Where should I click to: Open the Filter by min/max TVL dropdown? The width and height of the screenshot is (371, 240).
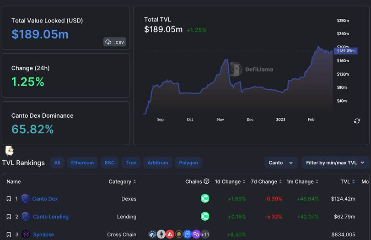[335, 163]
